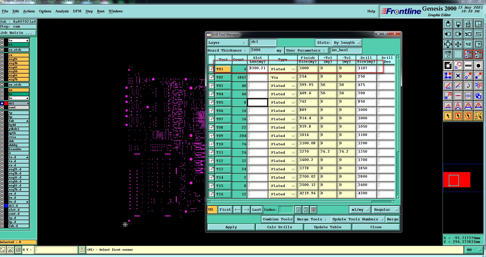Click the pan up icon in the toolbar
The height and width of the screenshot is (257, 486).
pos(448,24)
